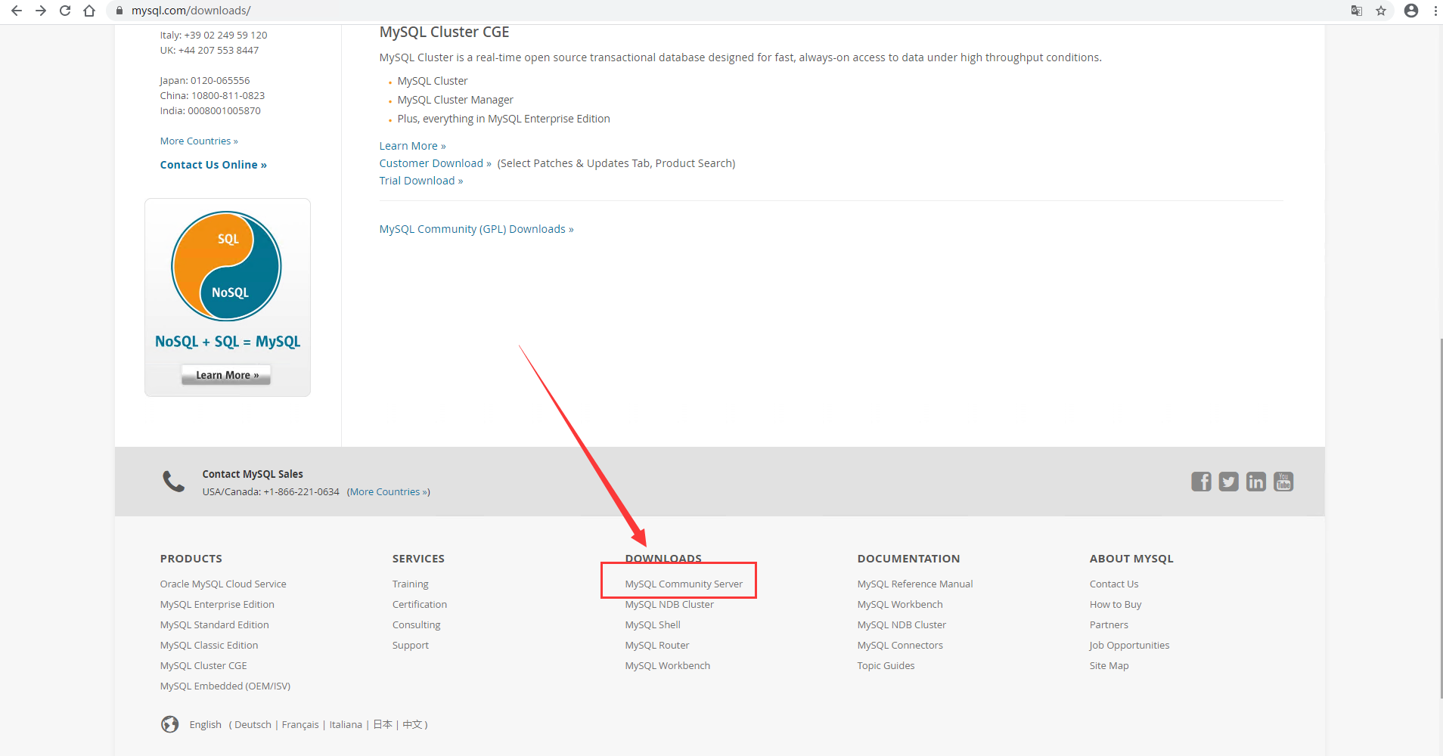Click the page vertical scrollbar

pyautogui.click(x=1440, y=518)
